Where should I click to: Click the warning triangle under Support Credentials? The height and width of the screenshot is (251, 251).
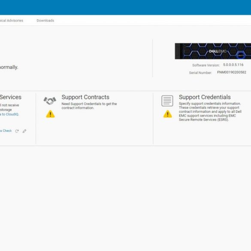click(168, 114)
